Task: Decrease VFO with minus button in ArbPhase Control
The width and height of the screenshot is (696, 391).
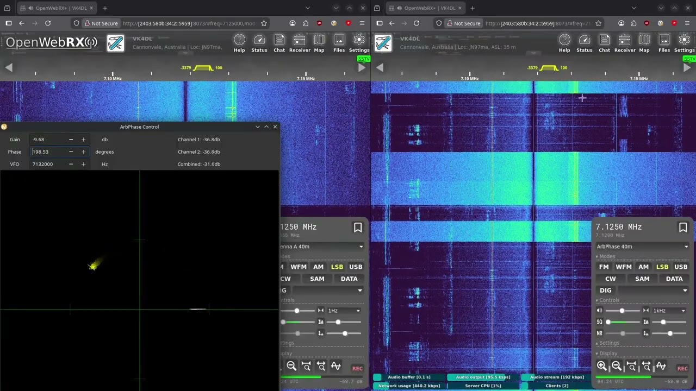Action: 71,164
